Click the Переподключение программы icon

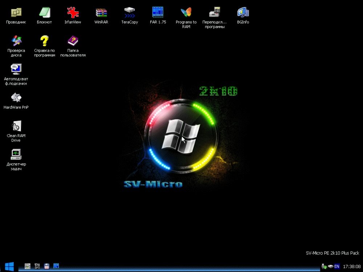coord(214,13)
